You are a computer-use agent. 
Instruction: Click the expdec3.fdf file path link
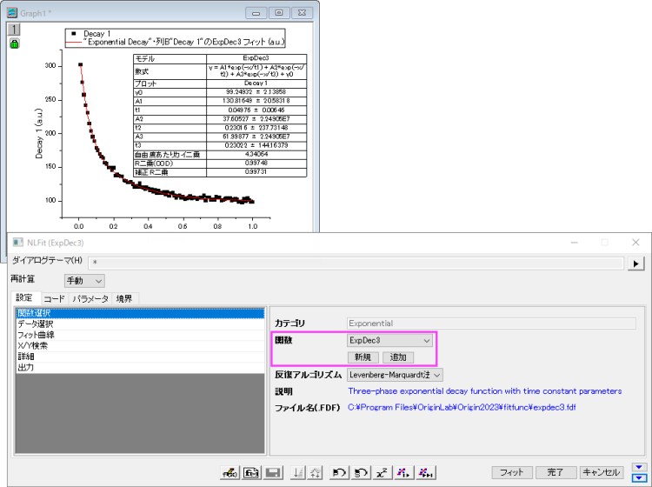[x=462, y=407]
